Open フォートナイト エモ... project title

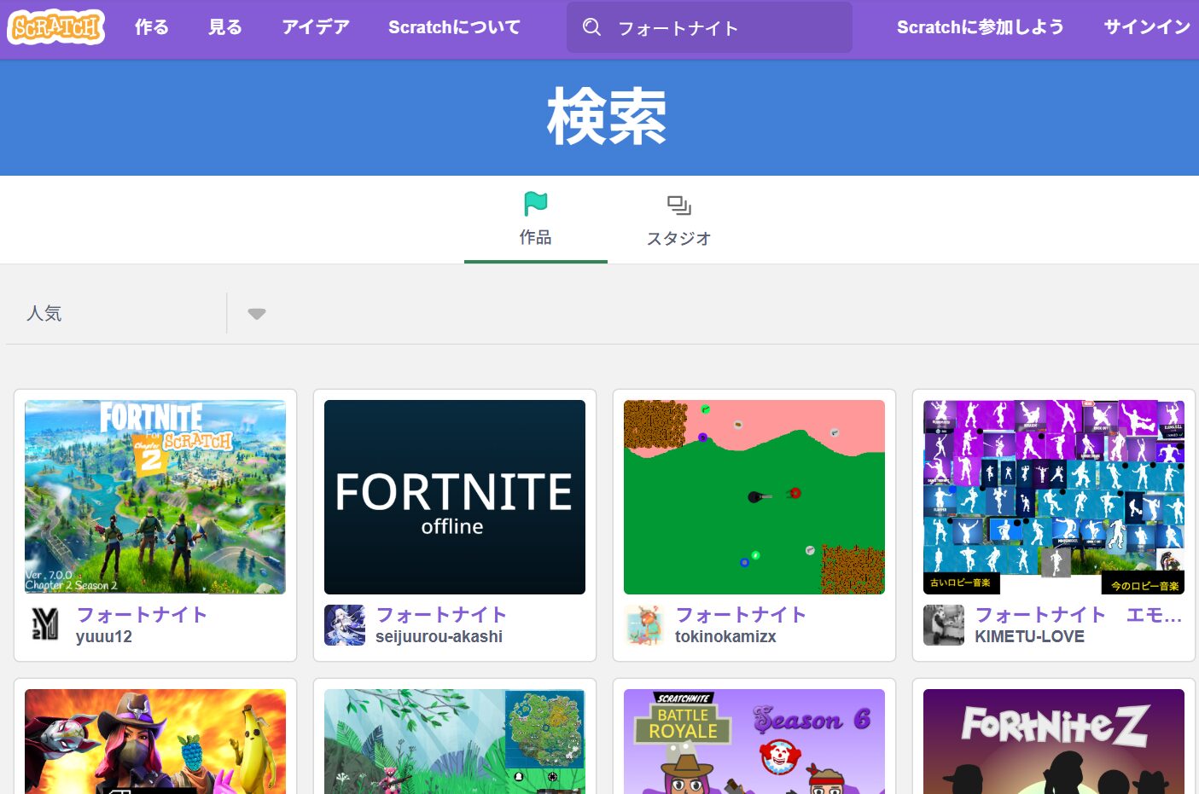pyautogui.click(x=1079, y=615)
